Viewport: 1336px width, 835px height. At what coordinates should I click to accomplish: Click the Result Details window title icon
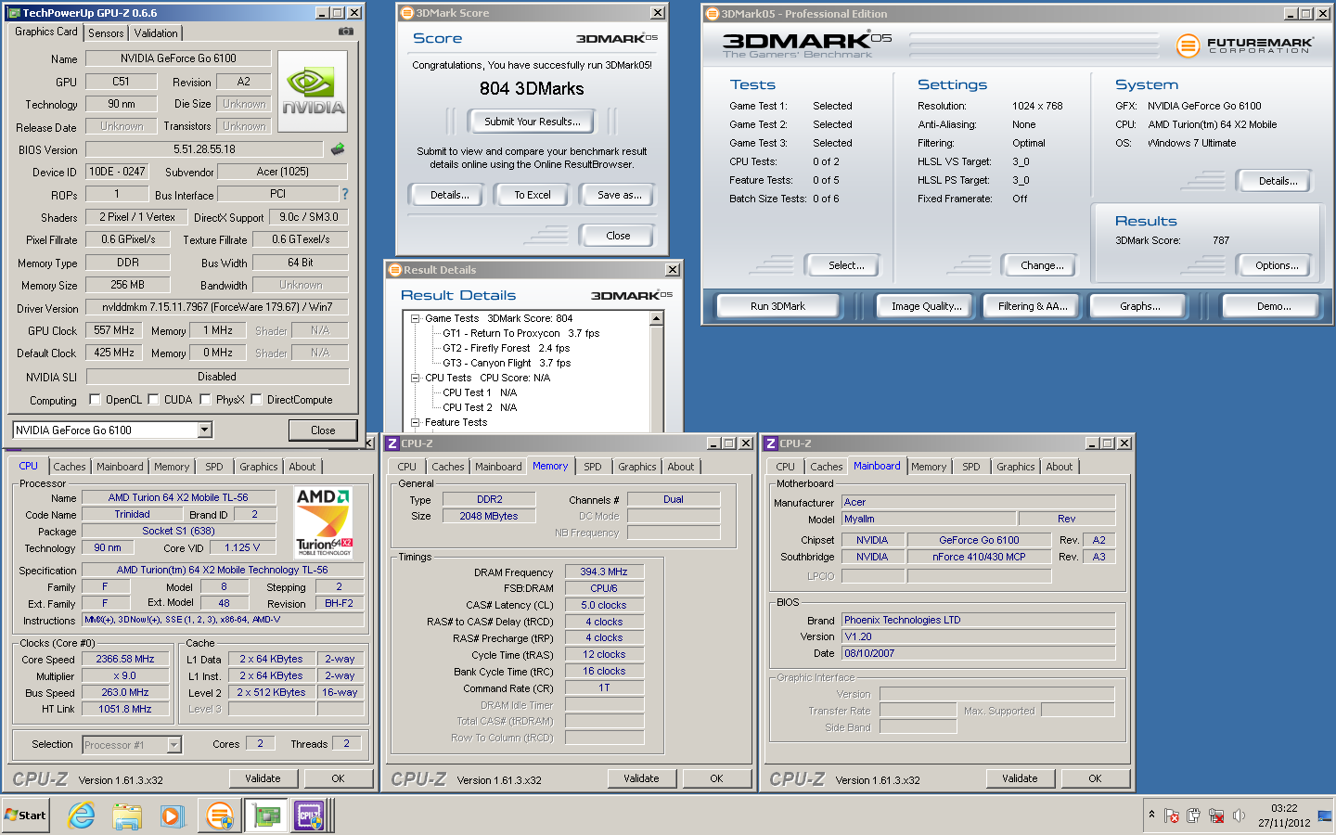[396, 270]
